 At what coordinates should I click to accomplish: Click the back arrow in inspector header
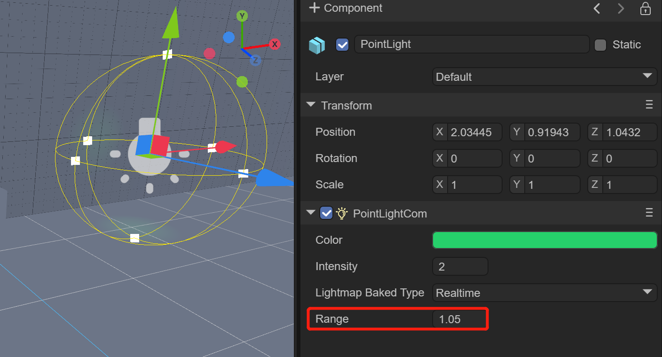pyautogui.click(x=597, y=8)
